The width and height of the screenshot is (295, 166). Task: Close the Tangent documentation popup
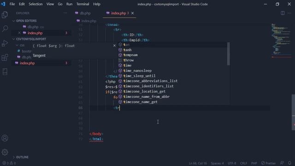(114, 46)
